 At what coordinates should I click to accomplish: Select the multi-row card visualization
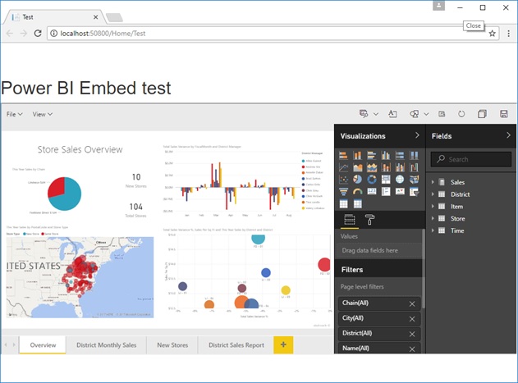click(386, 192)
